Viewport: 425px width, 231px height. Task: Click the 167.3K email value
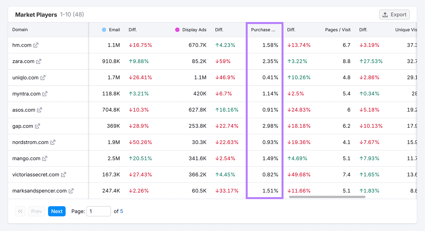(x=111, y=175)
